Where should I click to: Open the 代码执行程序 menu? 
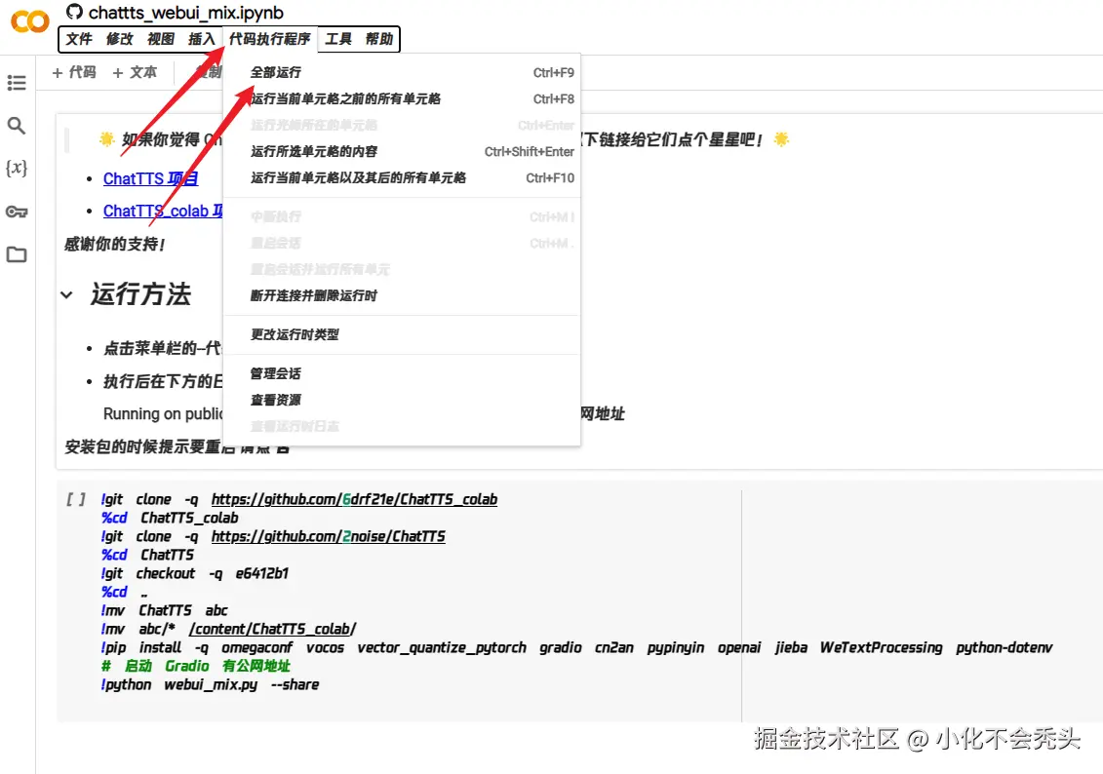click(x=269, y=39)
